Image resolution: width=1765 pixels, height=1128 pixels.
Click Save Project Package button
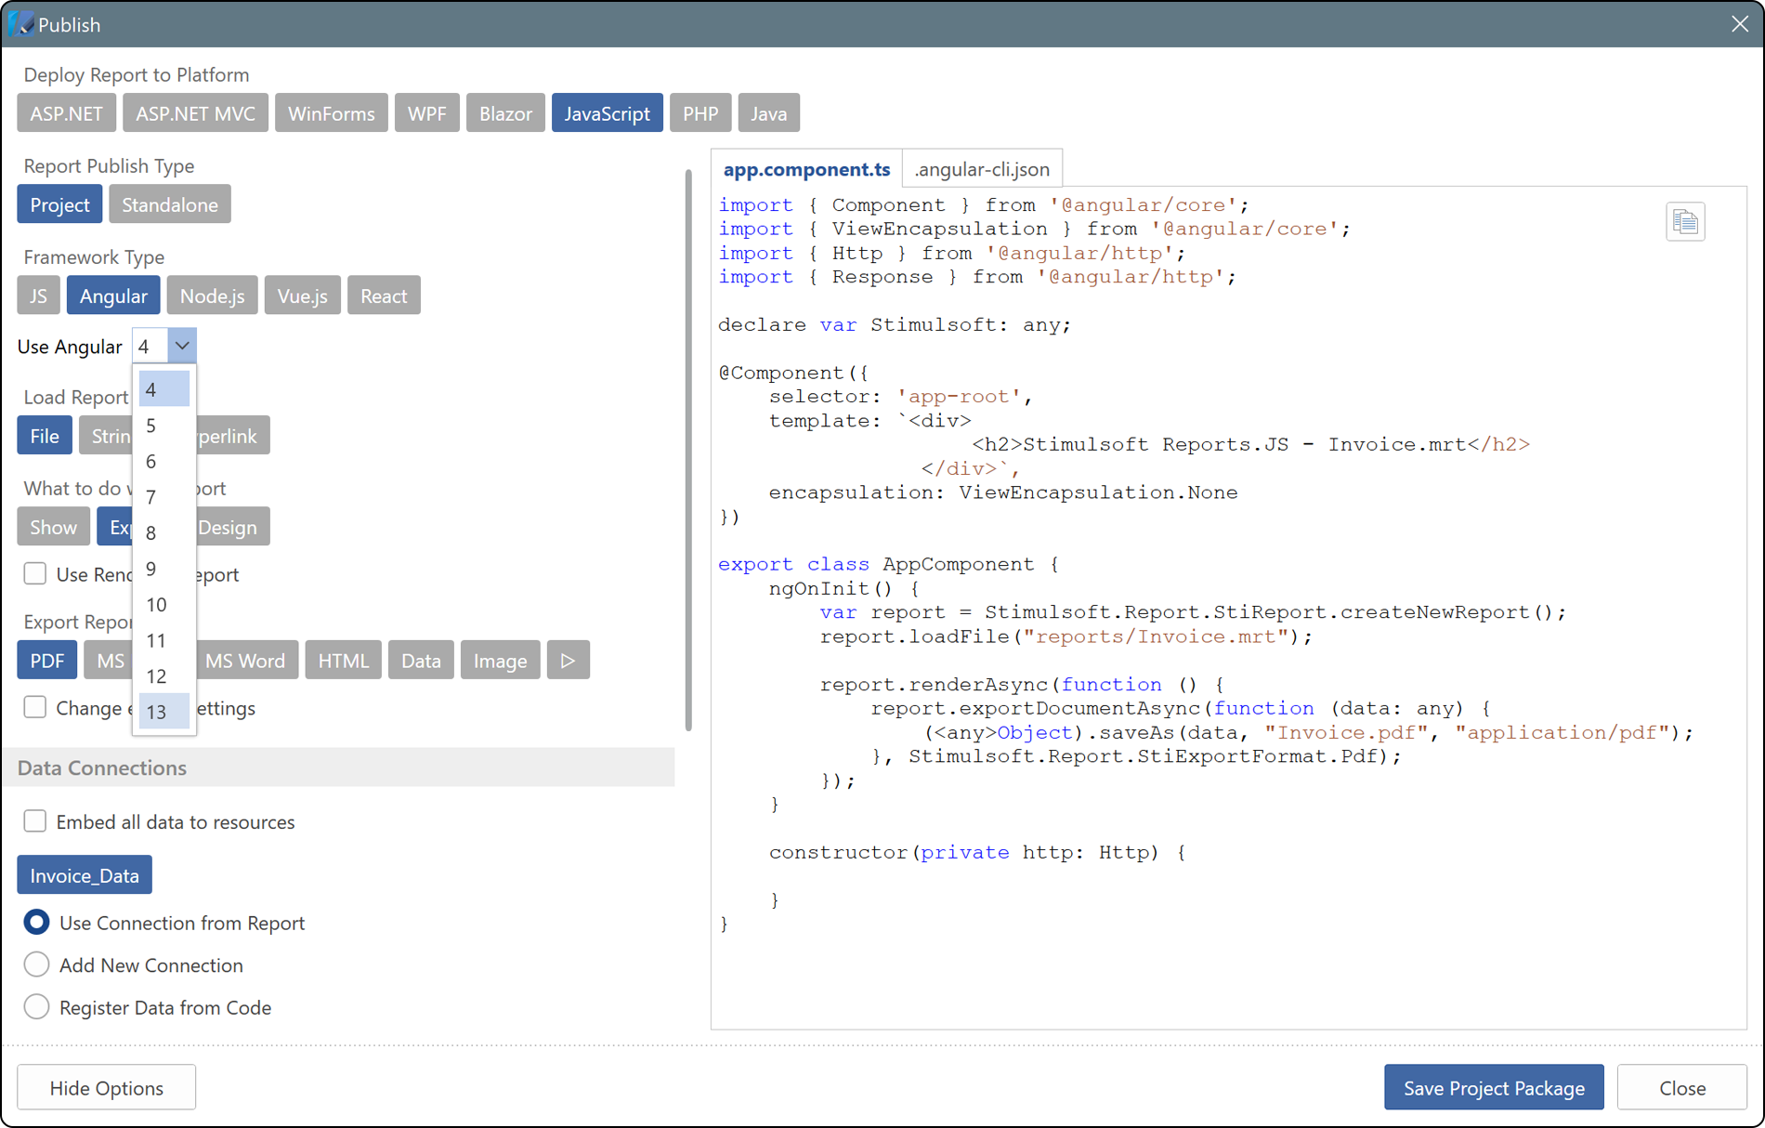pos(1493,1088)
